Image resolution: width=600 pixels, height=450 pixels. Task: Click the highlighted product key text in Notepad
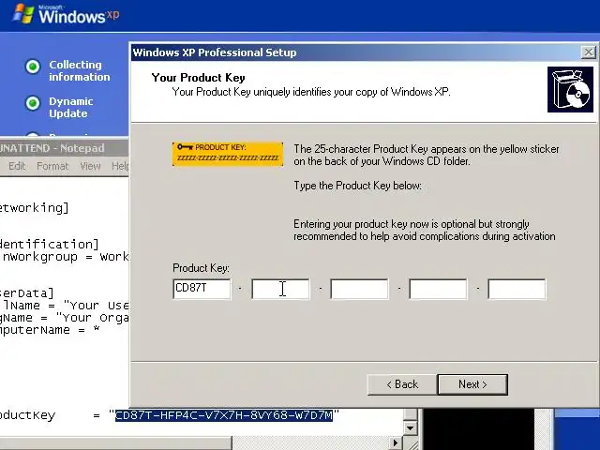coord(224,415)
